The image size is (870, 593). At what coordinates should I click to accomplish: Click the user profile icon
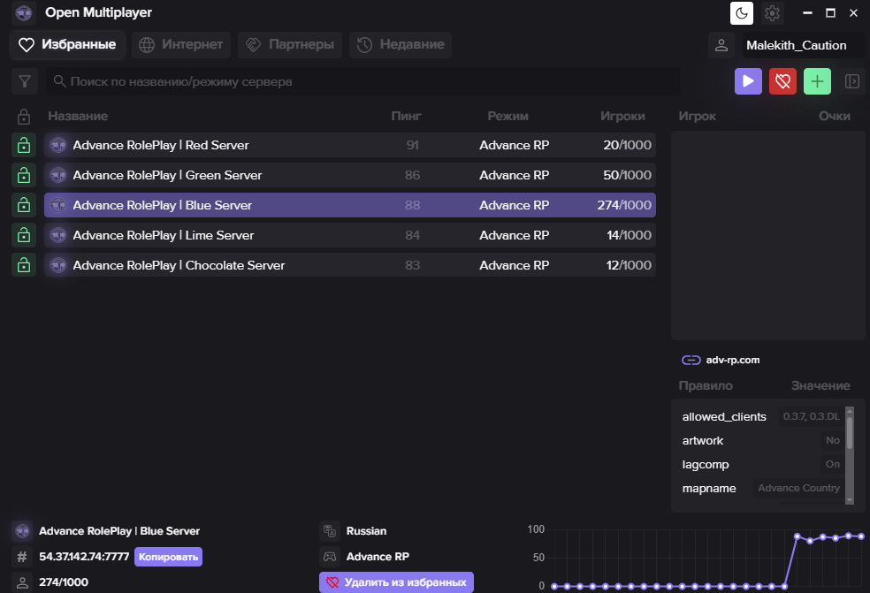721,45
